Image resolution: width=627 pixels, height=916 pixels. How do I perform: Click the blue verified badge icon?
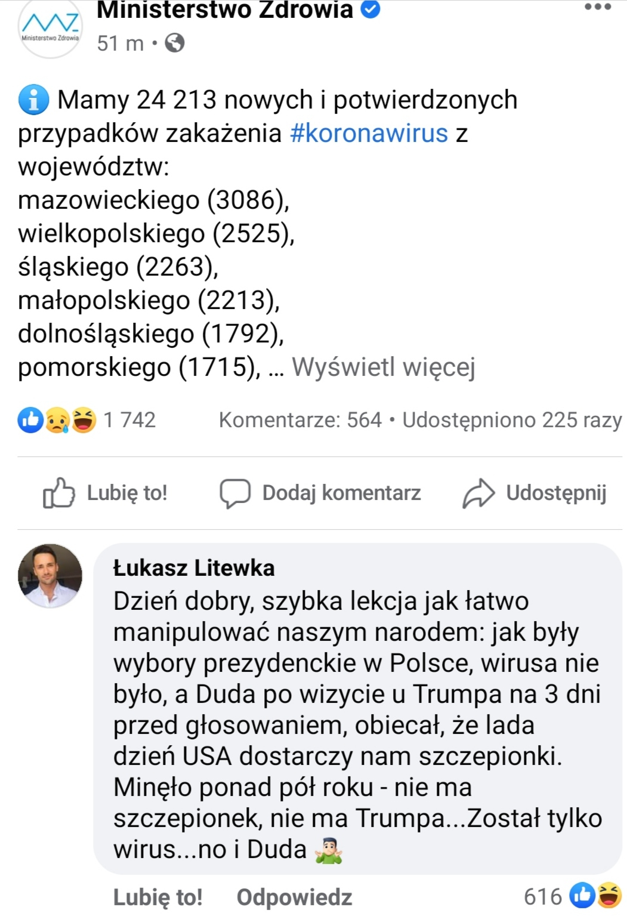[371, 10]
